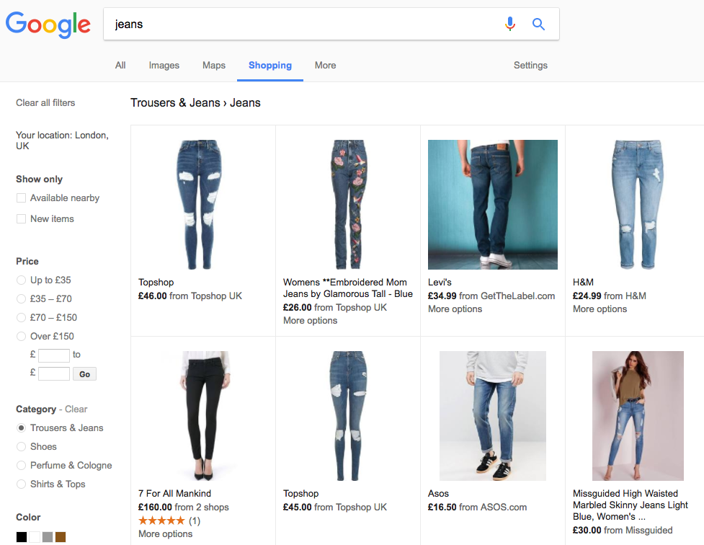Viewport: 704px width, 545px height.
Task: Click the Google logo
Action: coord(48,25)
